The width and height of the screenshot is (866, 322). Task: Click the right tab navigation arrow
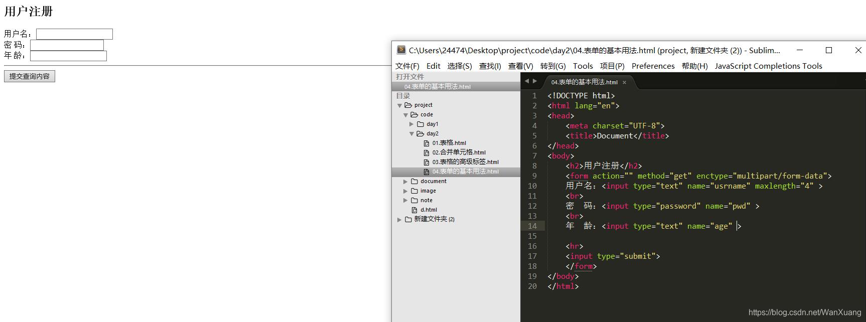535,81
